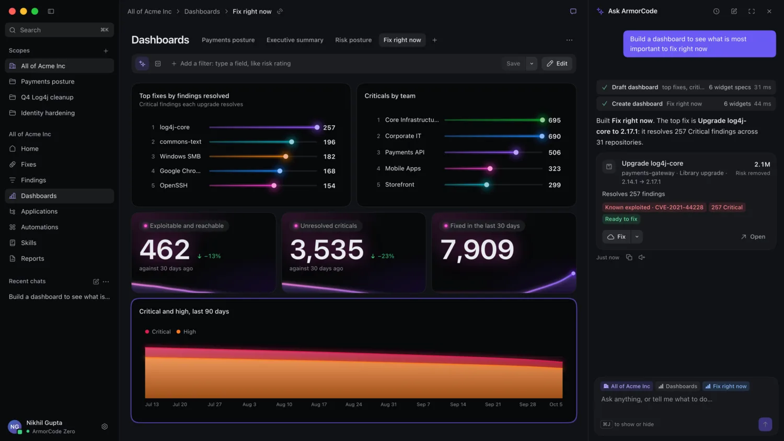The height and width of the screenshot is (441, 784).
Task: Play the response aloud with speaker icon
Action: pyautogui.click(x=642, y=258)
